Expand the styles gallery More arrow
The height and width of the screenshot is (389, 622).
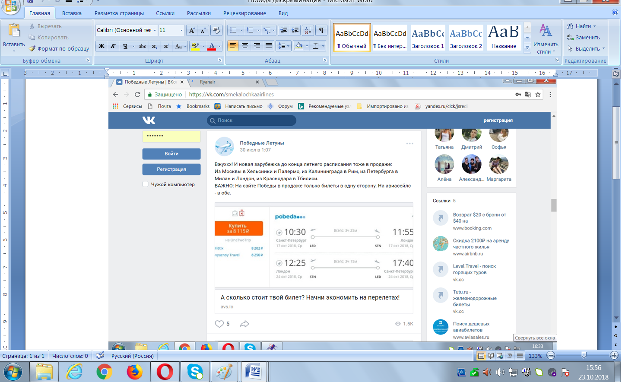527,48
